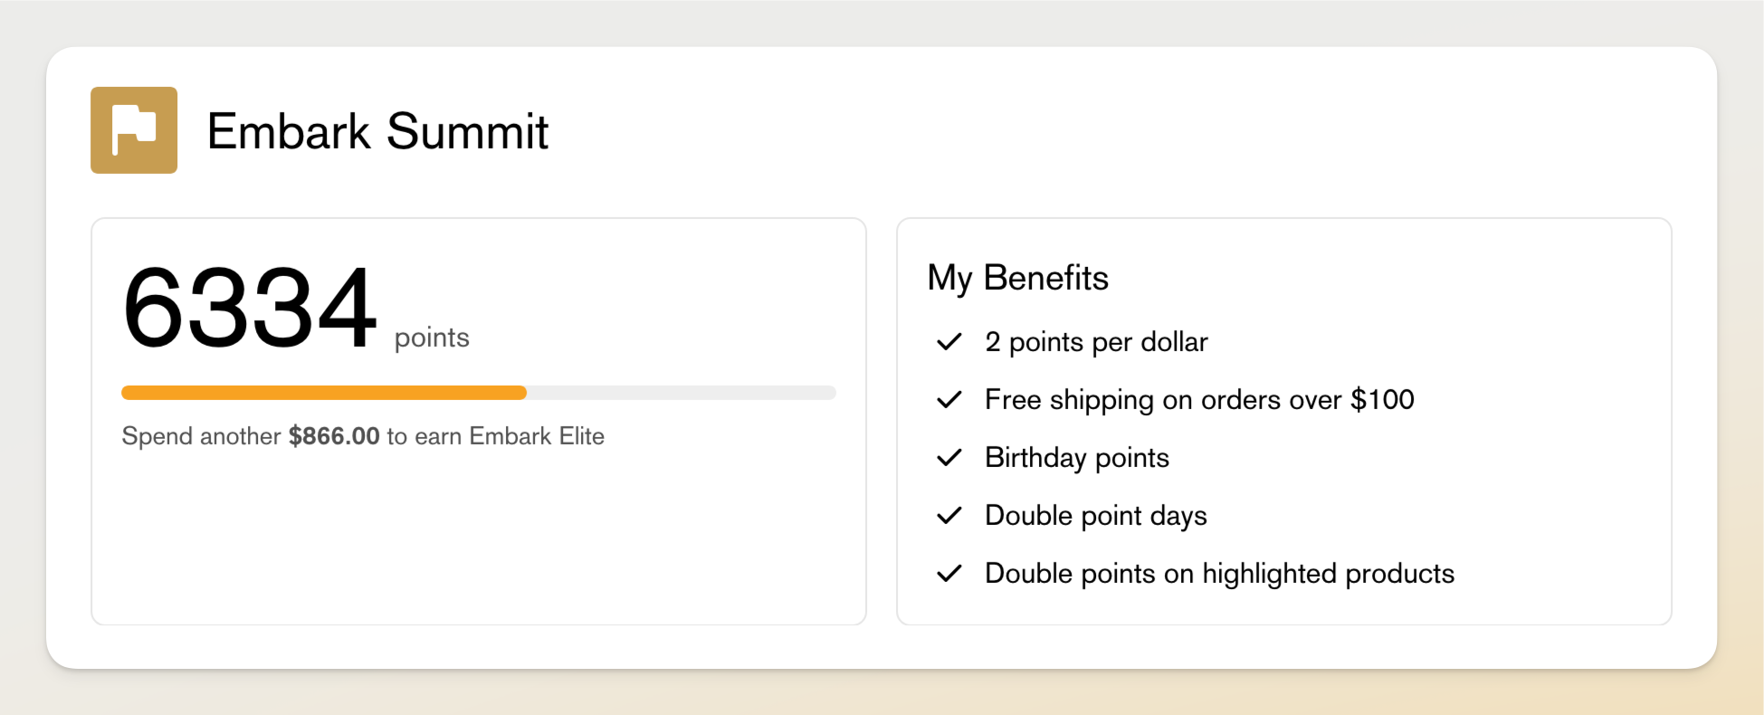Click the gray unfilled part of progress bar
This screenshot has width=1764, height=715.
[x=681, y=393]
